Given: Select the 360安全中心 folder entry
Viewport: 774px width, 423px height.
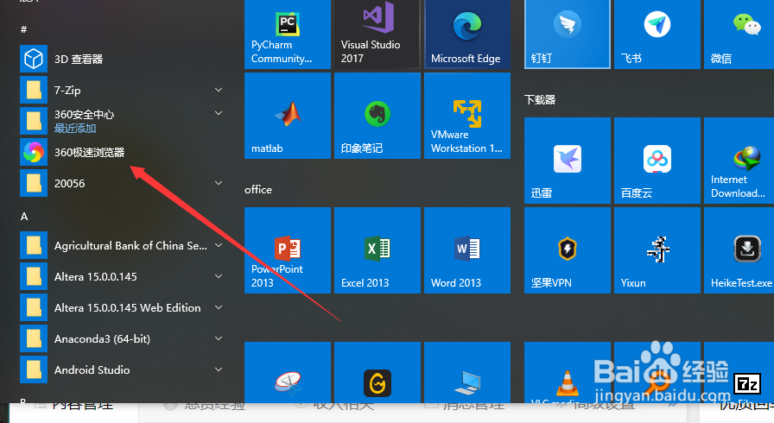Looking at the screenshot, I should (x=124, y=121).
